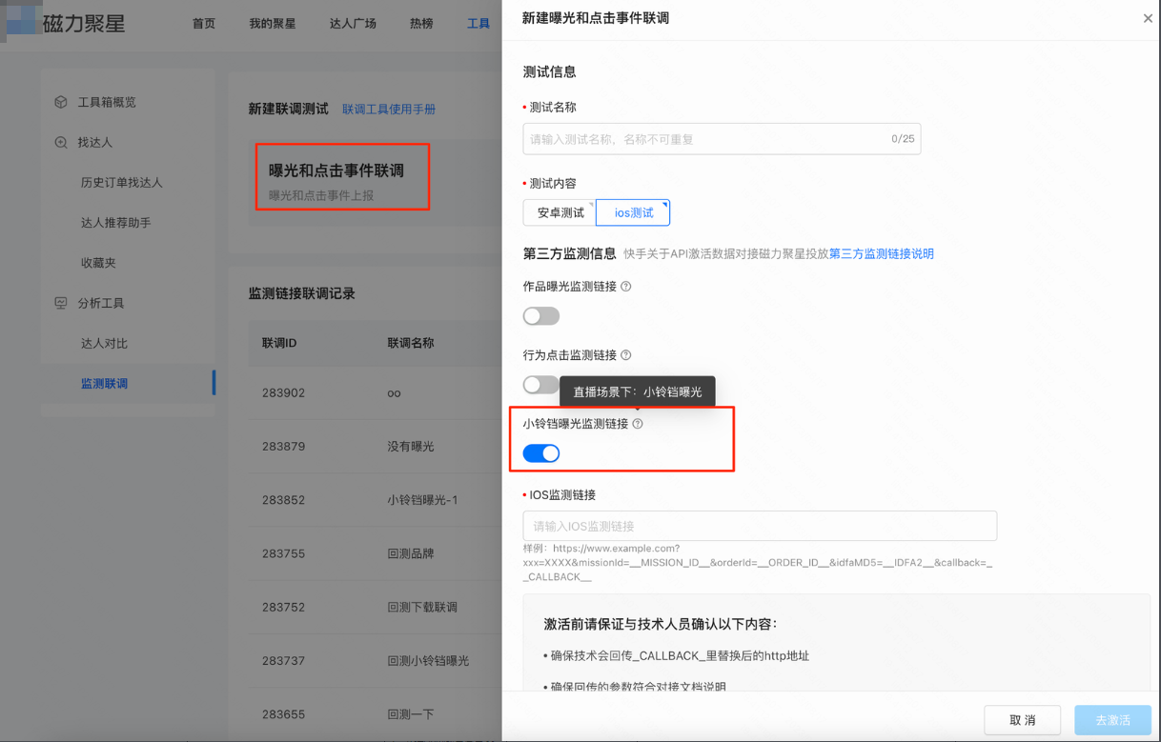Viewport: 1161px width, 742px height.
Task: Open 达人推荐助手 in sidebar
Action: click(116, 222)
